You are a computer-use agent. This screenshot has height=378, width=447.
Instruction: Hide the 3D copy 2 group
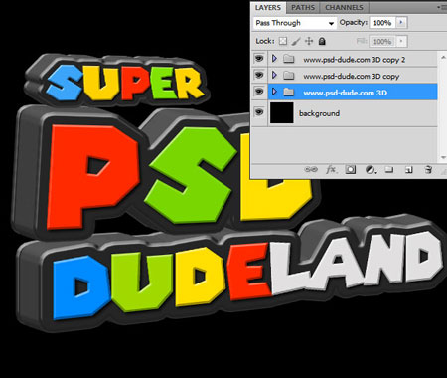pos(259,59)
